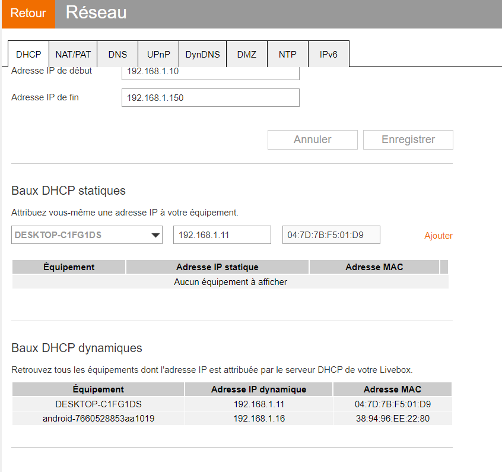
Task: Click Ajouter to add a static lease
Action: pyautogui.click(x=439, y=235)
